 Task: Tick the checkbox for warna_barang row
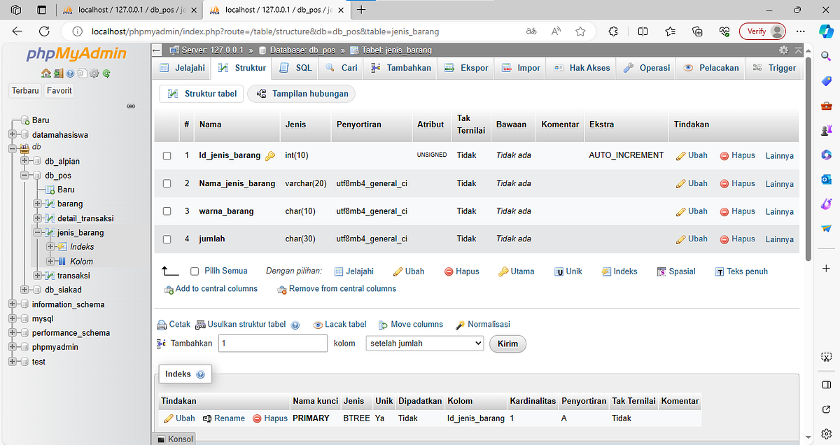(x=167, y=211)
